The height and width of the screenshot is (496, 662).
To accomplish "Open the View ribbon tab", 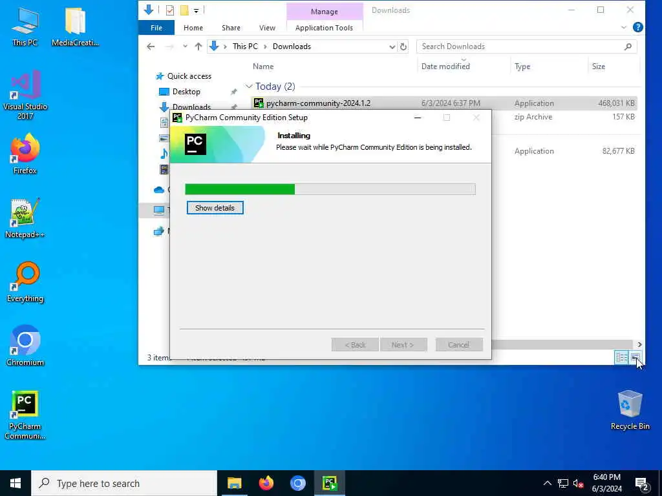I will click(267, 28).
